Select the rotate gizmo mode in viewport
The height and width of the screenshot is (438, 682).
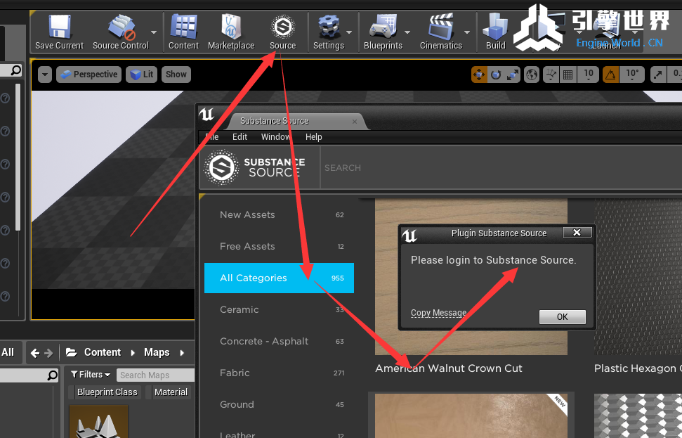496,75
